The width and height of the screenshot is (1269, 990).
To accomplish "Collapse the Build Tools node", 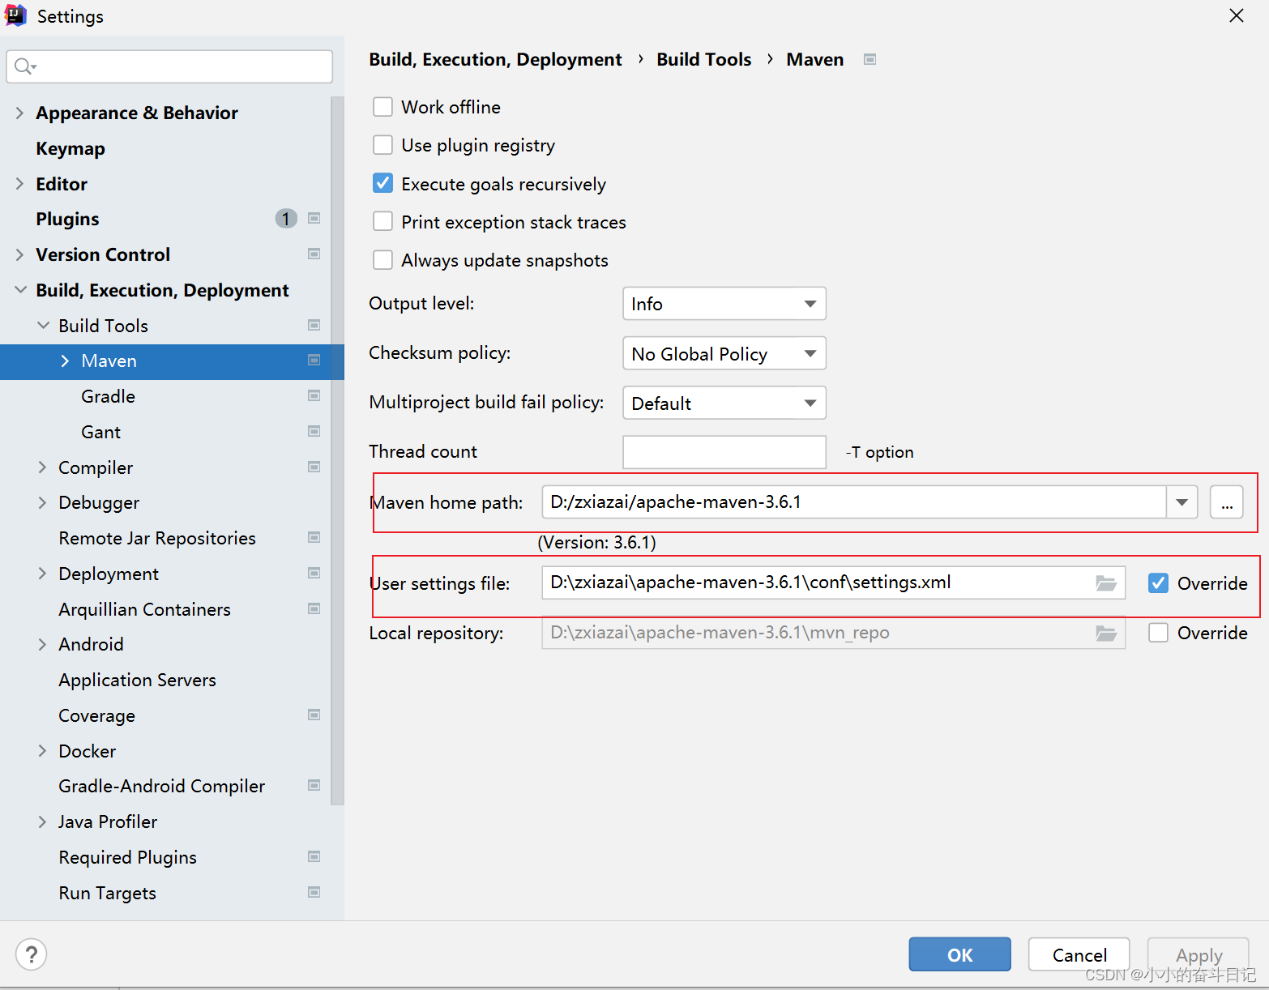I will (x=43, y=326).
